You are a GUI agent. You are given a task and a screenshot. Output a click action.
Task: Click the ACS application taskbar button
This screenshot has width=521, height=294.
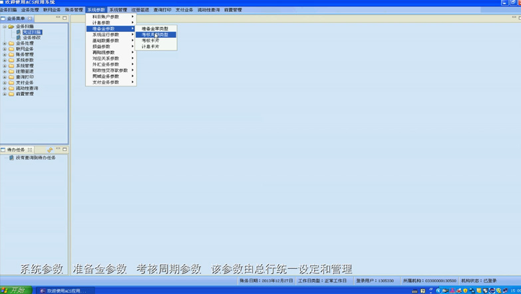point(65,291)
